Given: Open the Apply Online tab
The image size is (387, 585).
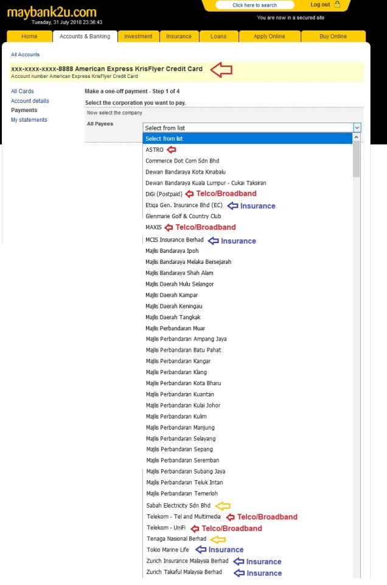Looking at the screenshot, I should coord(269,37).
